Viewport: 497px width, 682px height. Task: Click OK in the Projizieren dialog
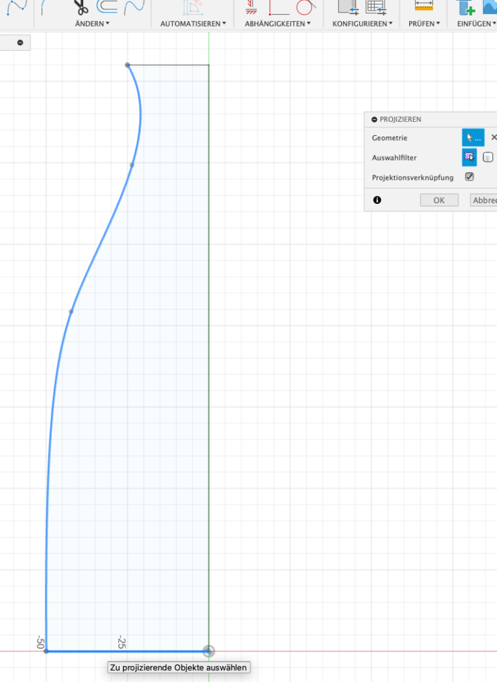pyautogui.click(x=439, y=200)
